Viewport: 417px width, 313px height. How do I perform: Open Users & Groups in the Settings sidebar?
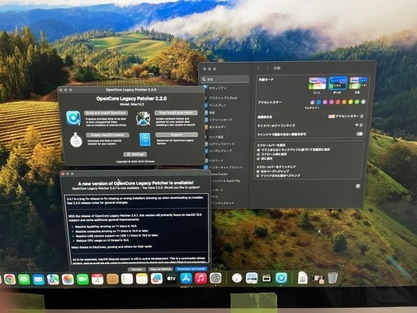click(x=220, y=151)
